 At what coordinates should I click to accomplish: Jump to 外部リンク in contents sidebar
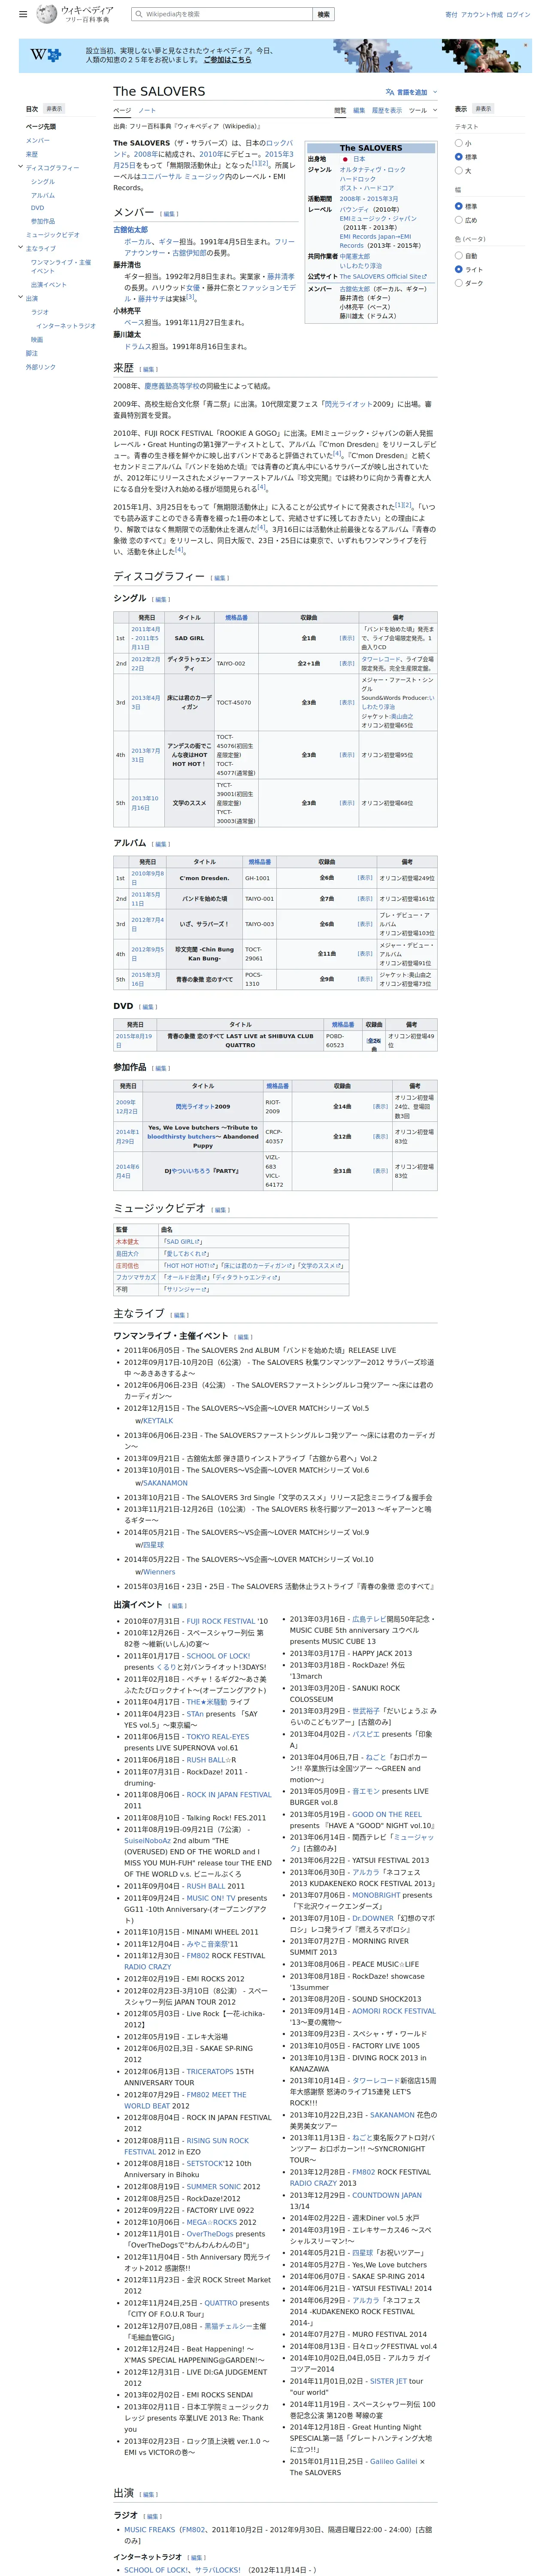click(x=41, y=367)
